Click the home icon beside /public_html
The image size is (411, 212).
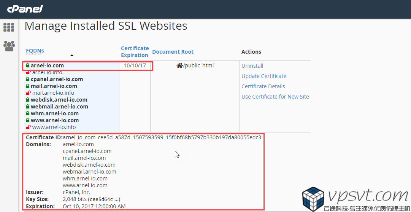179,65
